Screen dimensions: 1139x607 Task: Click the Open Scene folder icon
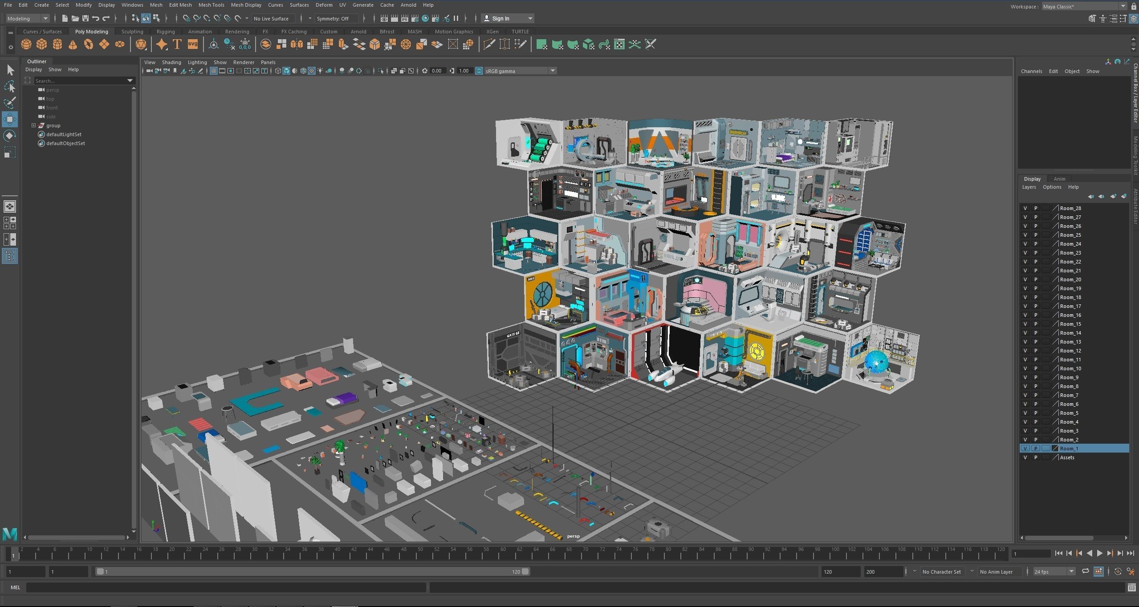click(75, 18)
